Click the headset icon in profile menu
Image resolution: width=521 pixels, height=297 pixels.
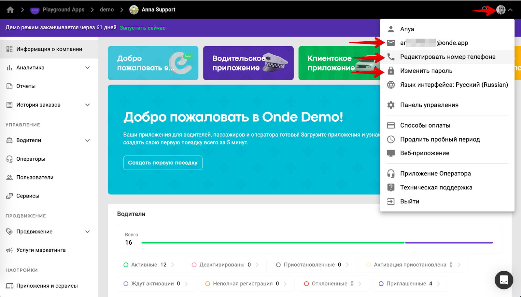[x=391, y=173]
